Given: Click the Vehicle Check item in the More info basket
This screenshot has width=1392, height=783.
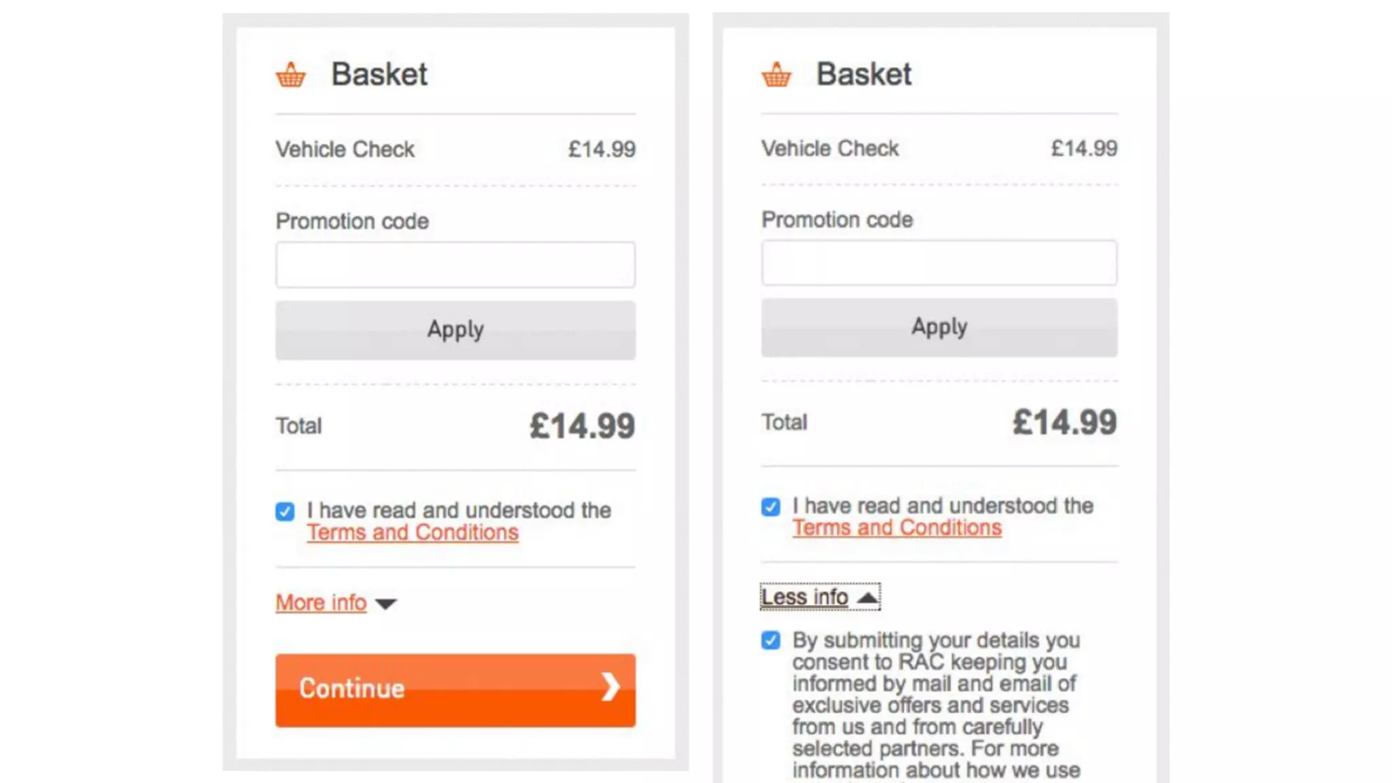Looking at the screenshot, I should click(x=345, y=150).
